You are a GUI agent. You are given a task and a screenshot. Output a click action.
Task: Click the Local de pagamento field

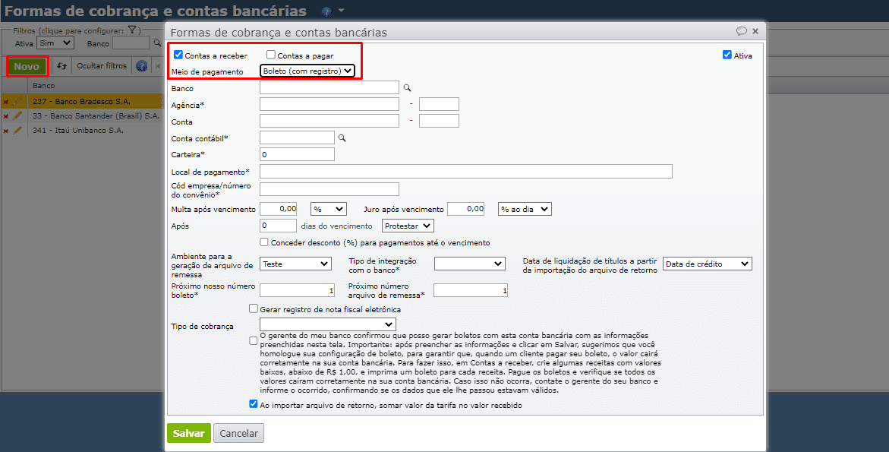466,171
